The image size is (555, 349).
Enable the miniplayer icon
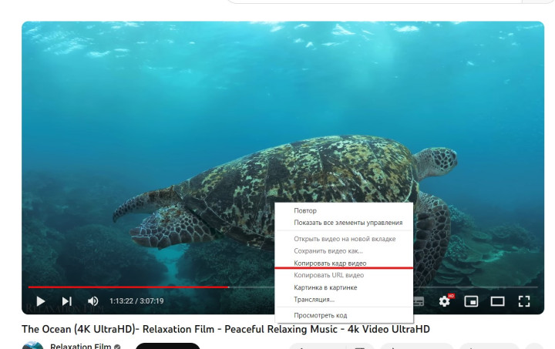pyautogui.click(x=471, y=301)
